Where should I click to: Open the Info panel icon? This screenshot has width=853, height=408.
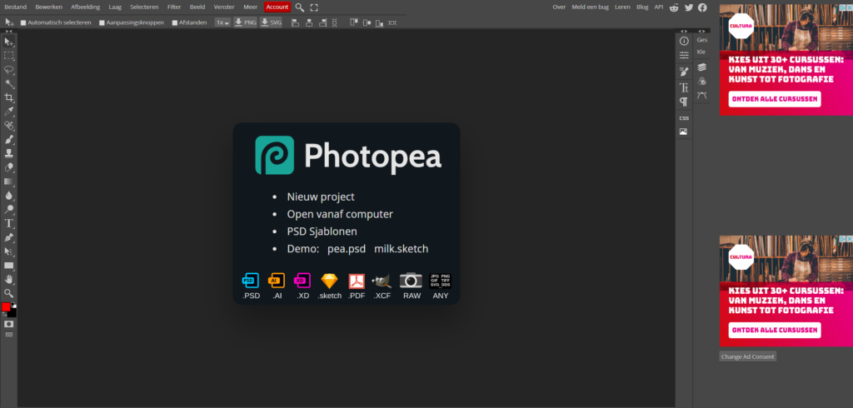[684, 41]
